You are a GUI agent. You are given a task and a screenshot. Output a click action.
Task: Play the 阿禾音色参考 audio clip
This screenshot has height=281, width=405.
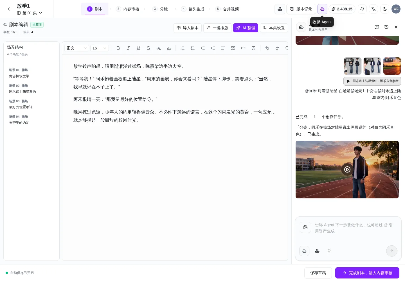coord(348,81)
